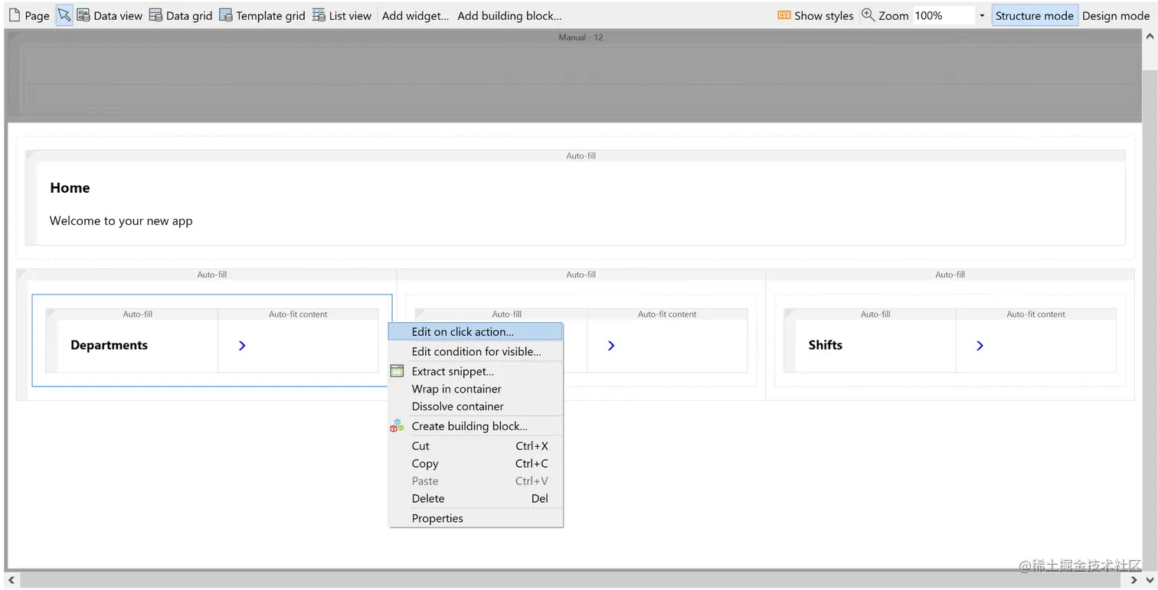Click the Zoom magnifier icon
This screenshot has height=590, width=1158.
[x=868, y=15]
